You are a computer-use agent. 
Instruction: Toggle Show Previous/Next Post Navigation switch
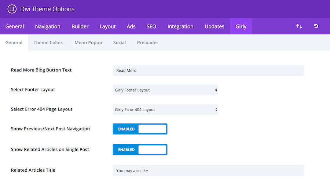(x=140, y=129)
